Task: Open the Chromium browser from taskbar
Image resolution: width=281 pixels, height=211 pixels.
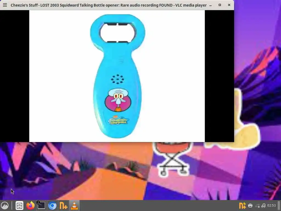Action: [x=52, y=206]
